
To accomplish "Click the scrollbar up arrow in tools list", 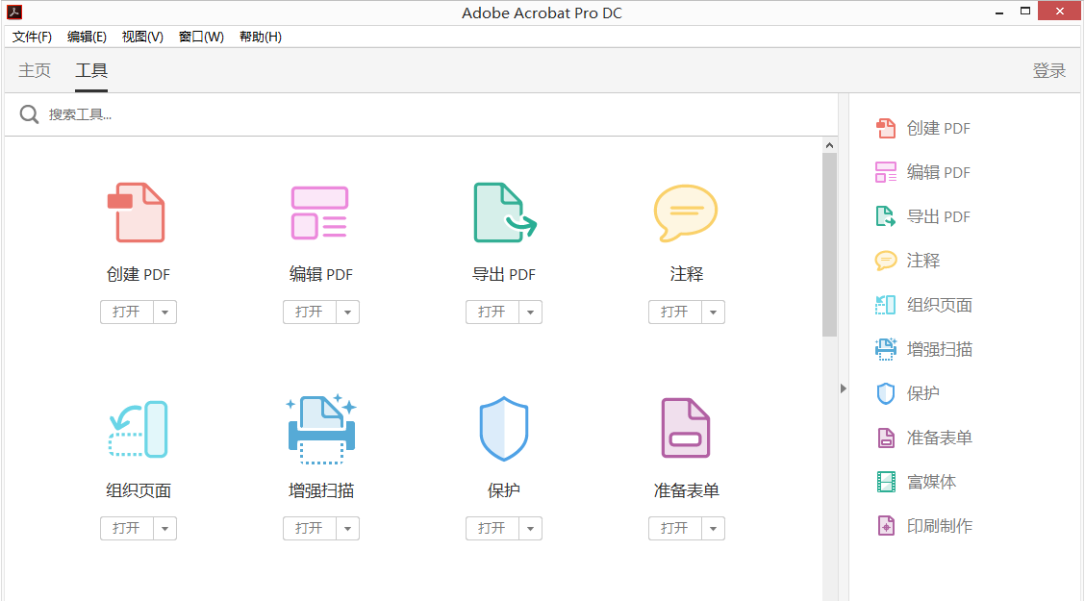I will (x=830, y=145).
